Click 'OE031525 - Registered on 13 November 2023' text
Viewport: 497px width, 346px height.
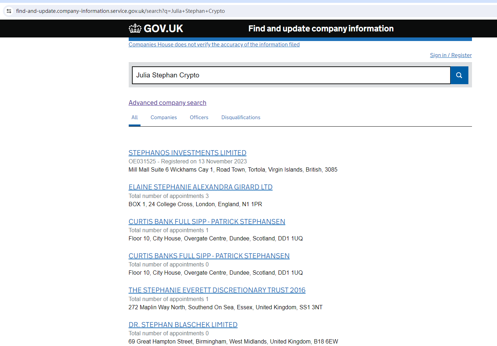click(x=188, y=162)
